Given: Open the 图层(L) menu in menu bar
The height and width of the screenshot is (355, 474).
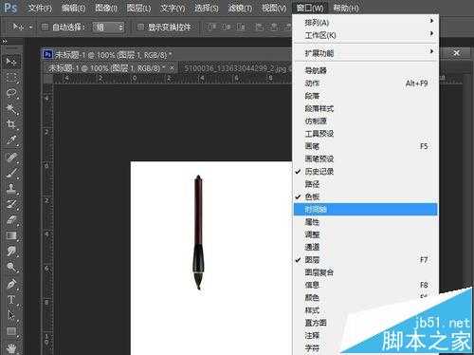Looking at the screenshot, I should [x=138, y=8].
